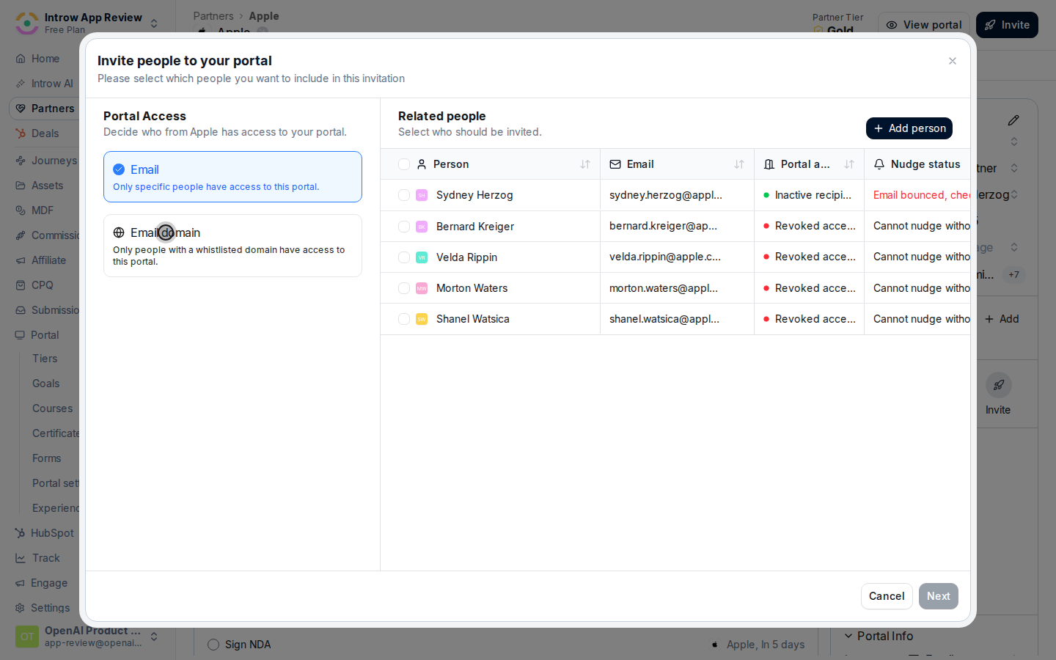The width and height of the screenshot is (1056, 660).
Task: Select the checkbox for Bernard Kreiger
Action: 404,227
